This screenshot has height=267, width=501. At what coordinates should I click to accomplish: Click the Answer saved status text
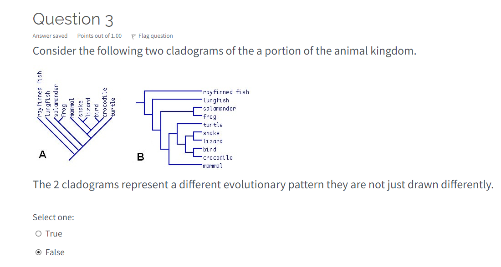50,35
